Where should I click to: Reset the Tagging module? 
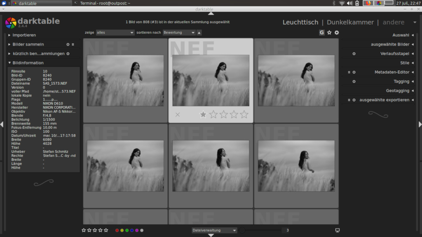(354, 81)
